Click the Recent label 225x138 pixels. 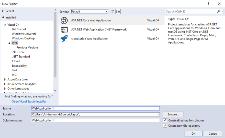[10, 11]
